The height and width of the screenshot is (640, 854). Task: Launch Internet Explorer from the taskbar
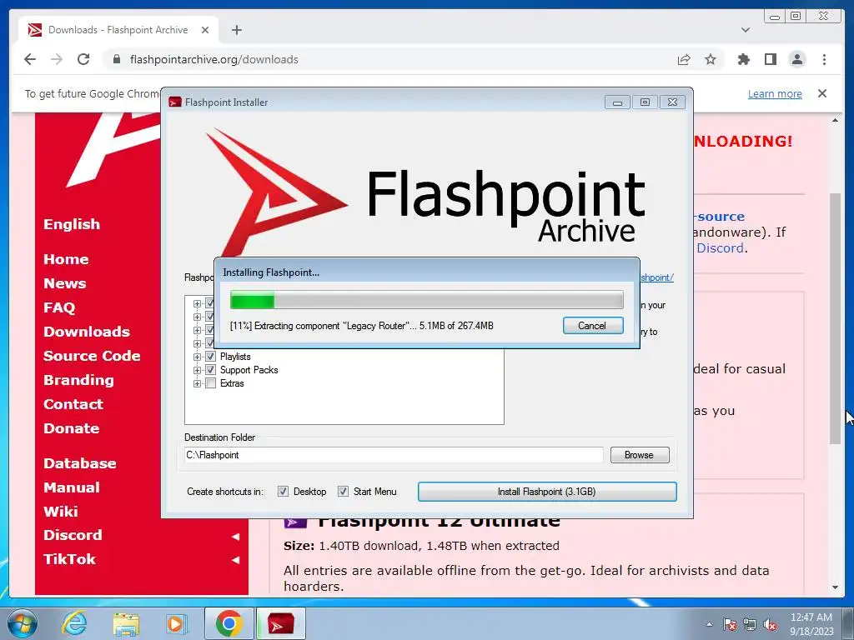pos(74,623)
